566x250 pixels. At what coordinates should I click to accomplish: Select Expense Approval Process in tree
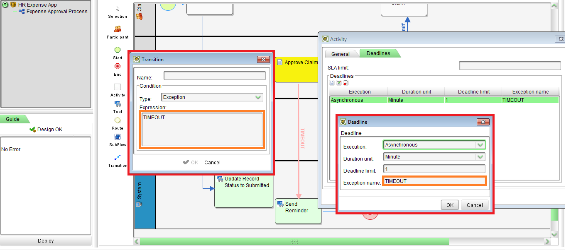click(57, 12)
